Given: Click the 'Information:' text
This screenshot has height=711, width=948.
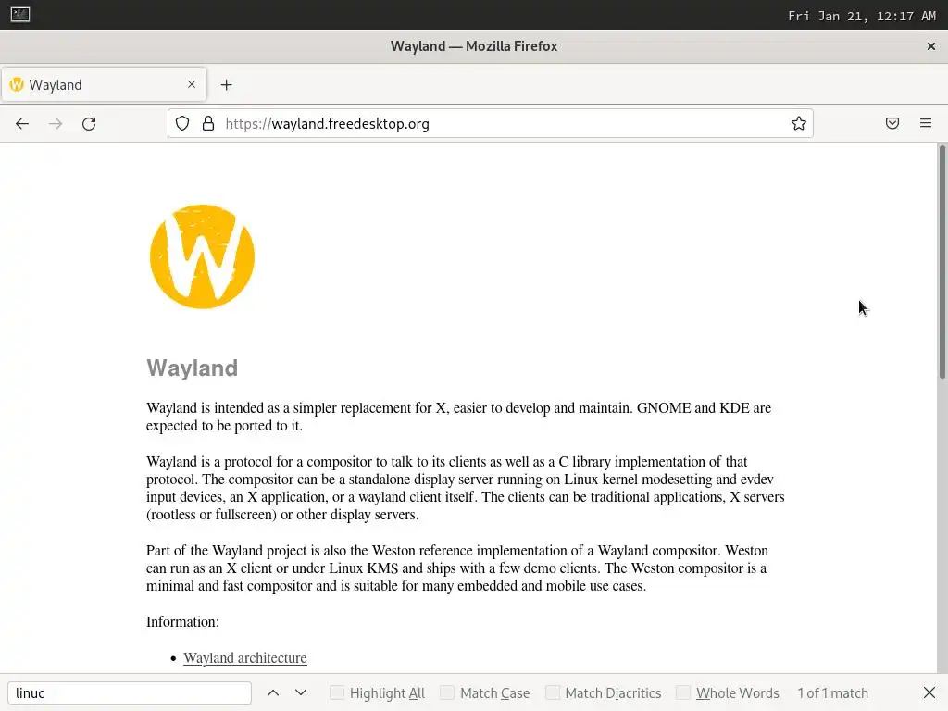Looking at the screenshot, I should pyautogui.click(x=182, y=622).
